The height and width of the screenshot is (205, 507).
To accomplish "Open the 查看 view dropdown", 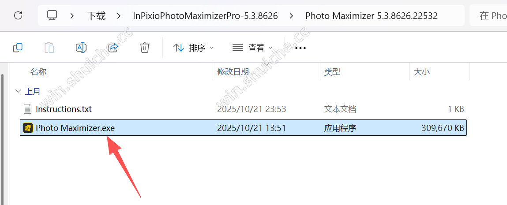I will pyautogui.click(x=252, y=48).
